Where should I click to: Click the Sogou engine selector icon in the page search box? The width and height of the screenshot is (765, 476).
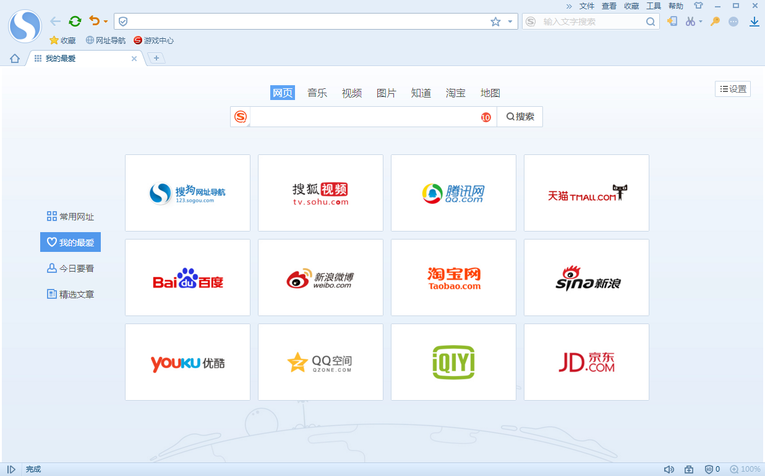(x=241, y=117)
